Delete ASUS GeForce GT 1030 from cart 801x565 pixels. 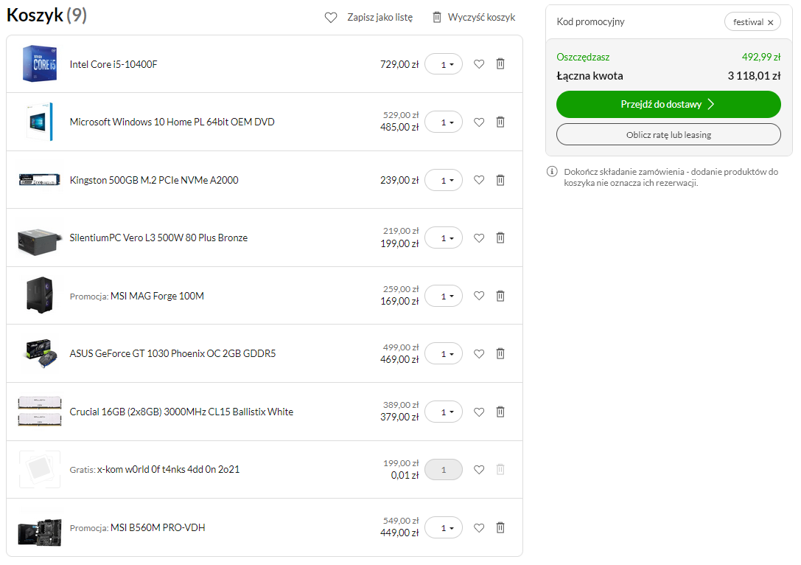[500, 353]
